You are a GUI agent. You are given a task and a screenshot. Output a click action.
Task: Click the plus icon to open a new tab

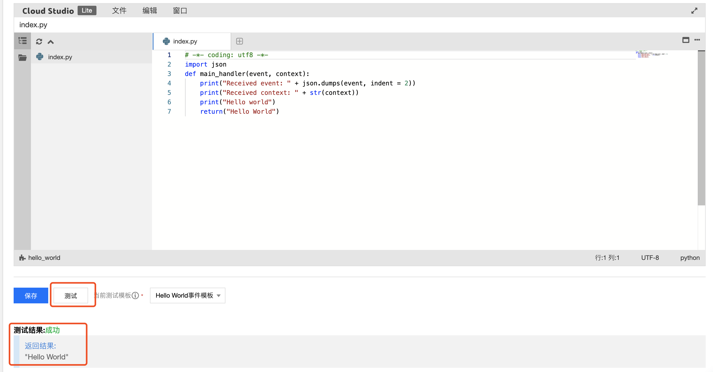pyautogui.click(x=239, y=41)
